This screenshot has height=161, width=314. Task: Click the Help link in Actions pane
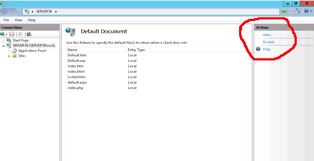point(267,49)
